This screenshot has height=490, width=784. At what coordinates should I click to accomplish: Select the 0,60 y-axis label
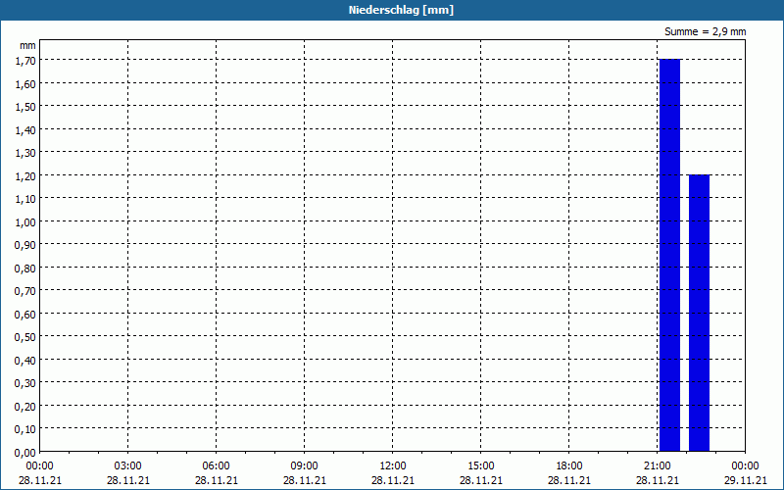tap(25, 315)
